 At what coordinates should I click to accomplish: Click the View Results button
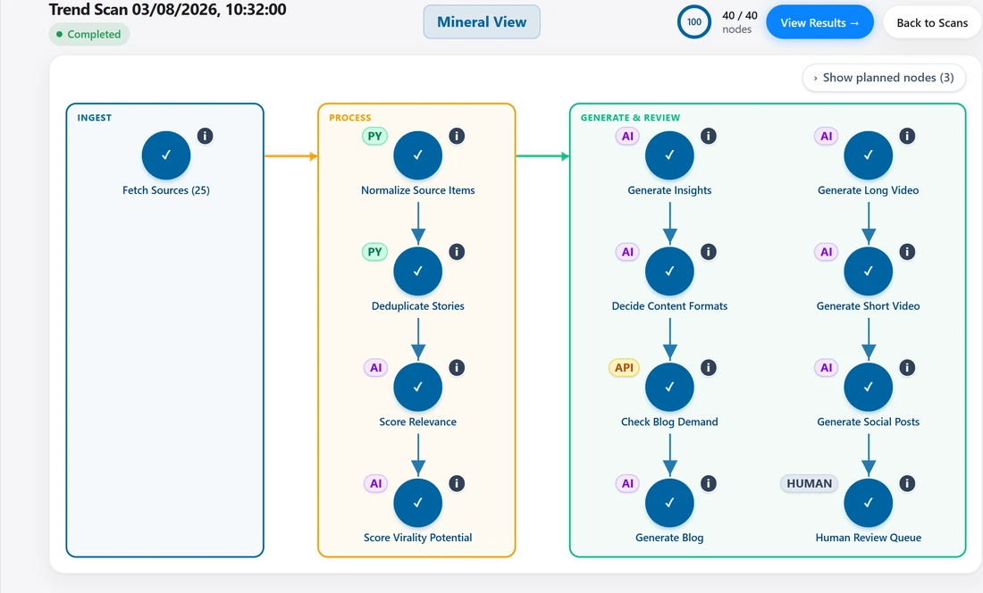click(820, 22)
